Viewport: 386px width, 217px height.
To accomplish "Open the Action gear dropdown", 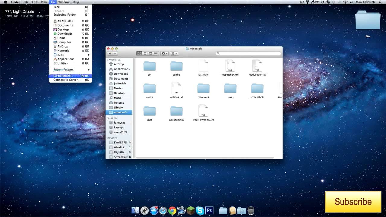I will click(x=165, y=53).
